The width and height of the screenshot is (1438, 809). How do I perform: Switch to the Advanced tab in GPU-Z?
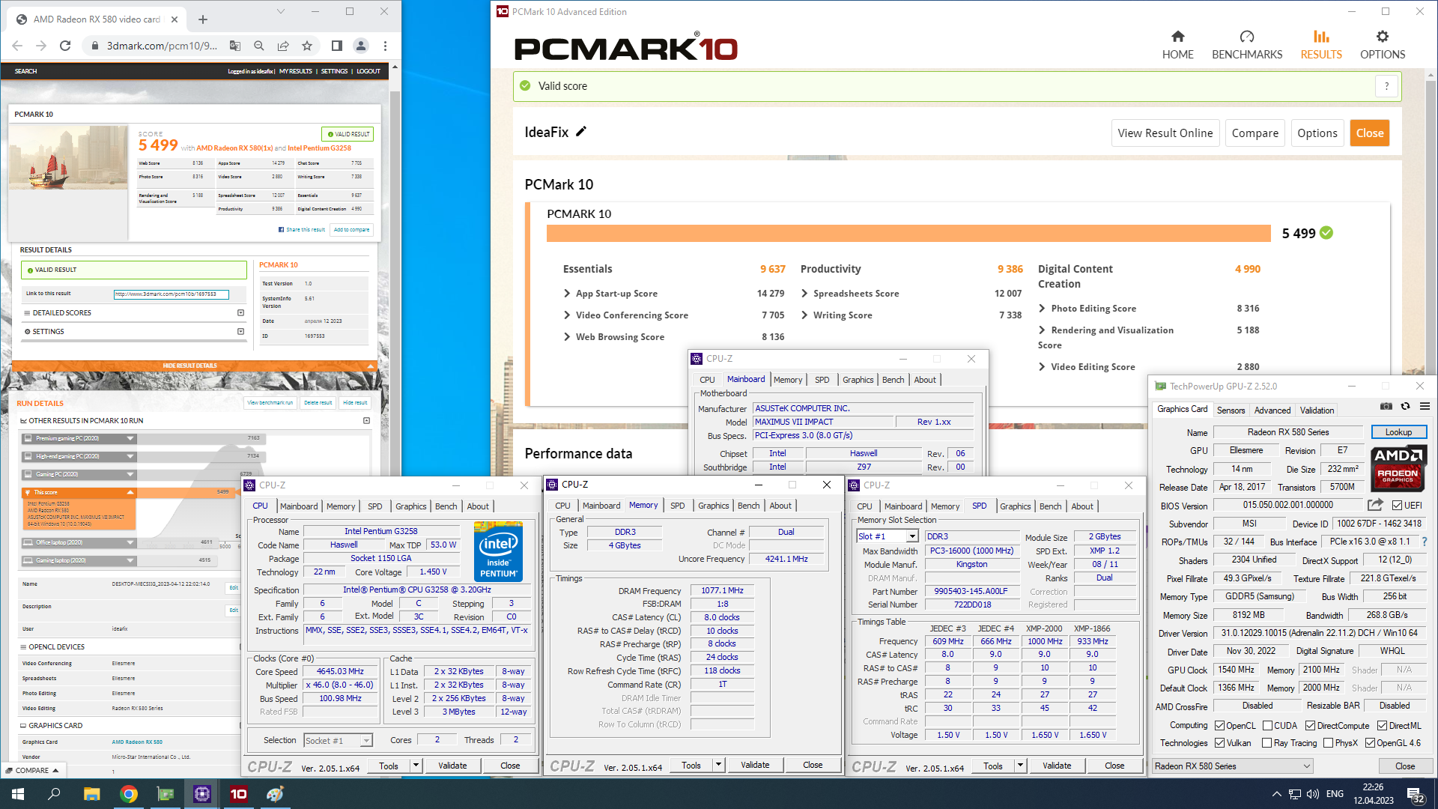tap(1272, 410)
